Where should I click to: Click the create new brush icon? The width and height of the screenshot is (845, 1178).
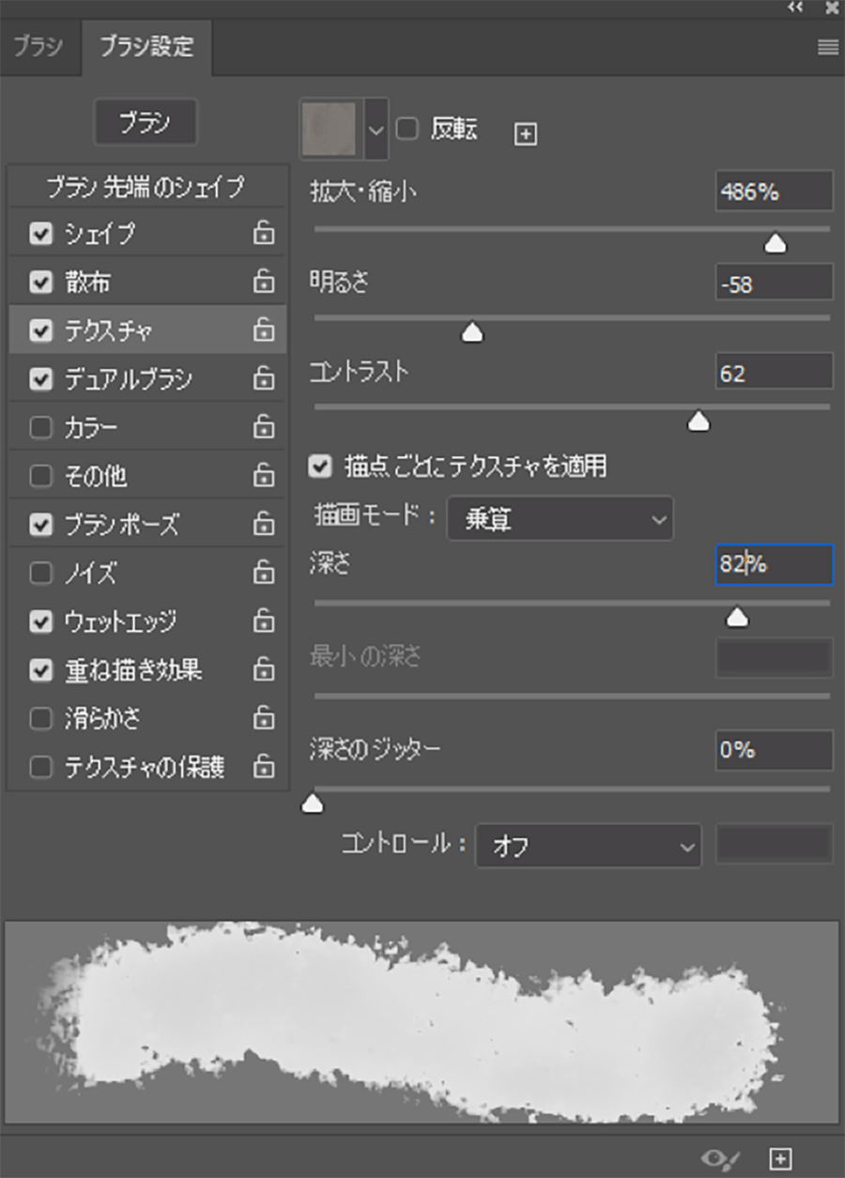(780, 1158)
